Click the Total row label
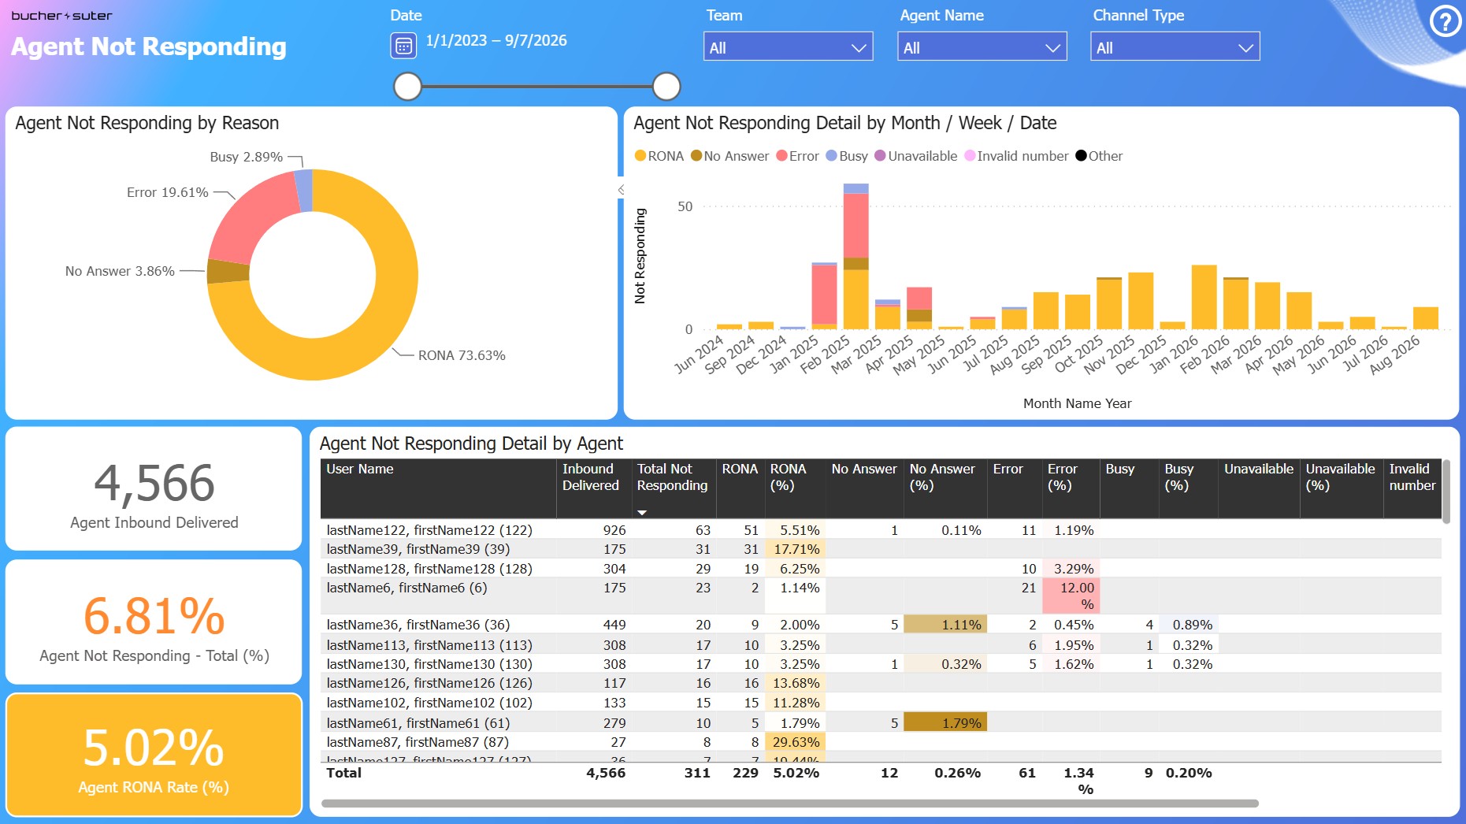Image resolution: width=1466 pixels, height=824 pixels. [x=344, y=773]
